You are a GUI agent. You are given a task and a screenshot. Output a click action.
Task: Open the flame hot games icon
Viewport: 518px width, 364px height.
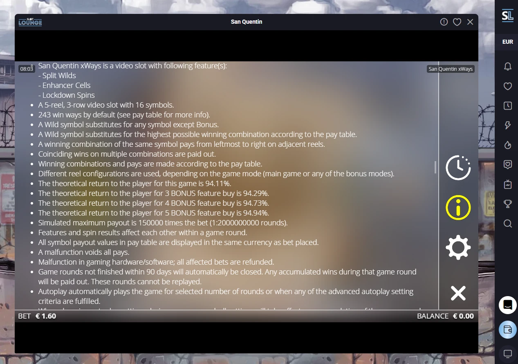[508, 145]
